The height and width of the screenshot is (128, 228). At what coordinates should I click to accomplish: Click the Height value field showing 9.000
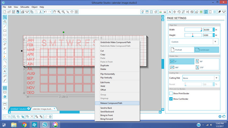[208, 35]
